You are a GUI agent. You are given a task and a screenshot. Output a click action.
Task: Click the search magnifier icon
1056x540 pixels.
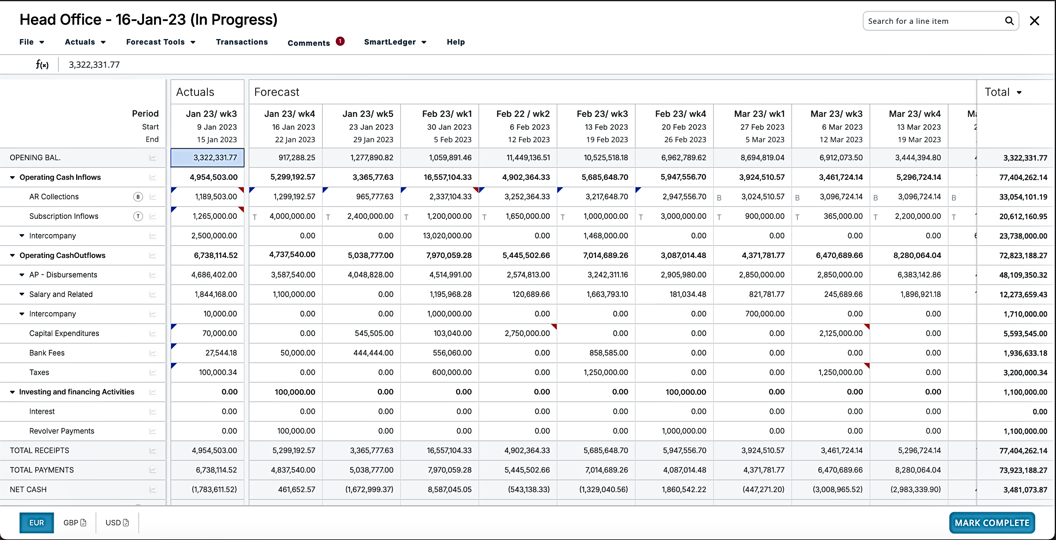1009,21
